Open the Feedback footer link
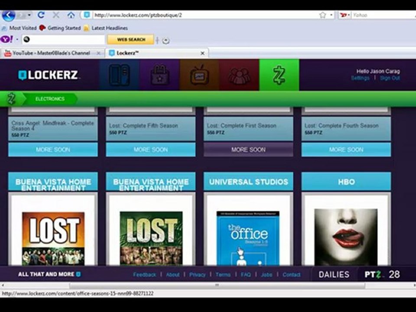The height and width of the screenshot is (312, 416). pos(145,275)
